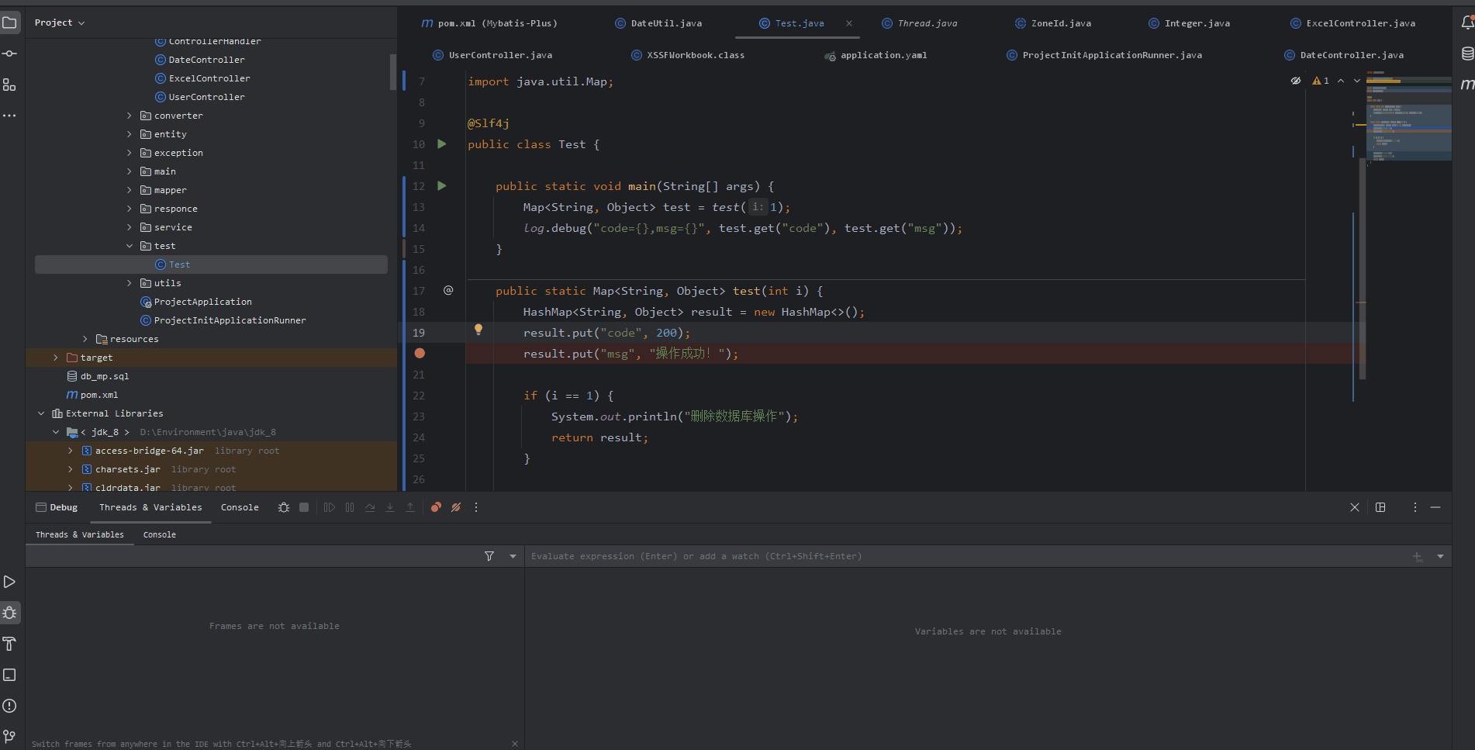Screen dimensions: 1475x750
Task: Open the Database tool window
Action: pyautogui.click(x=1467, y=54)
